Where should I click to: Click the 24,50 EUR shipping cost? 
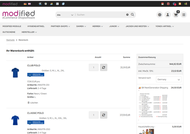[x=176, y=88]
